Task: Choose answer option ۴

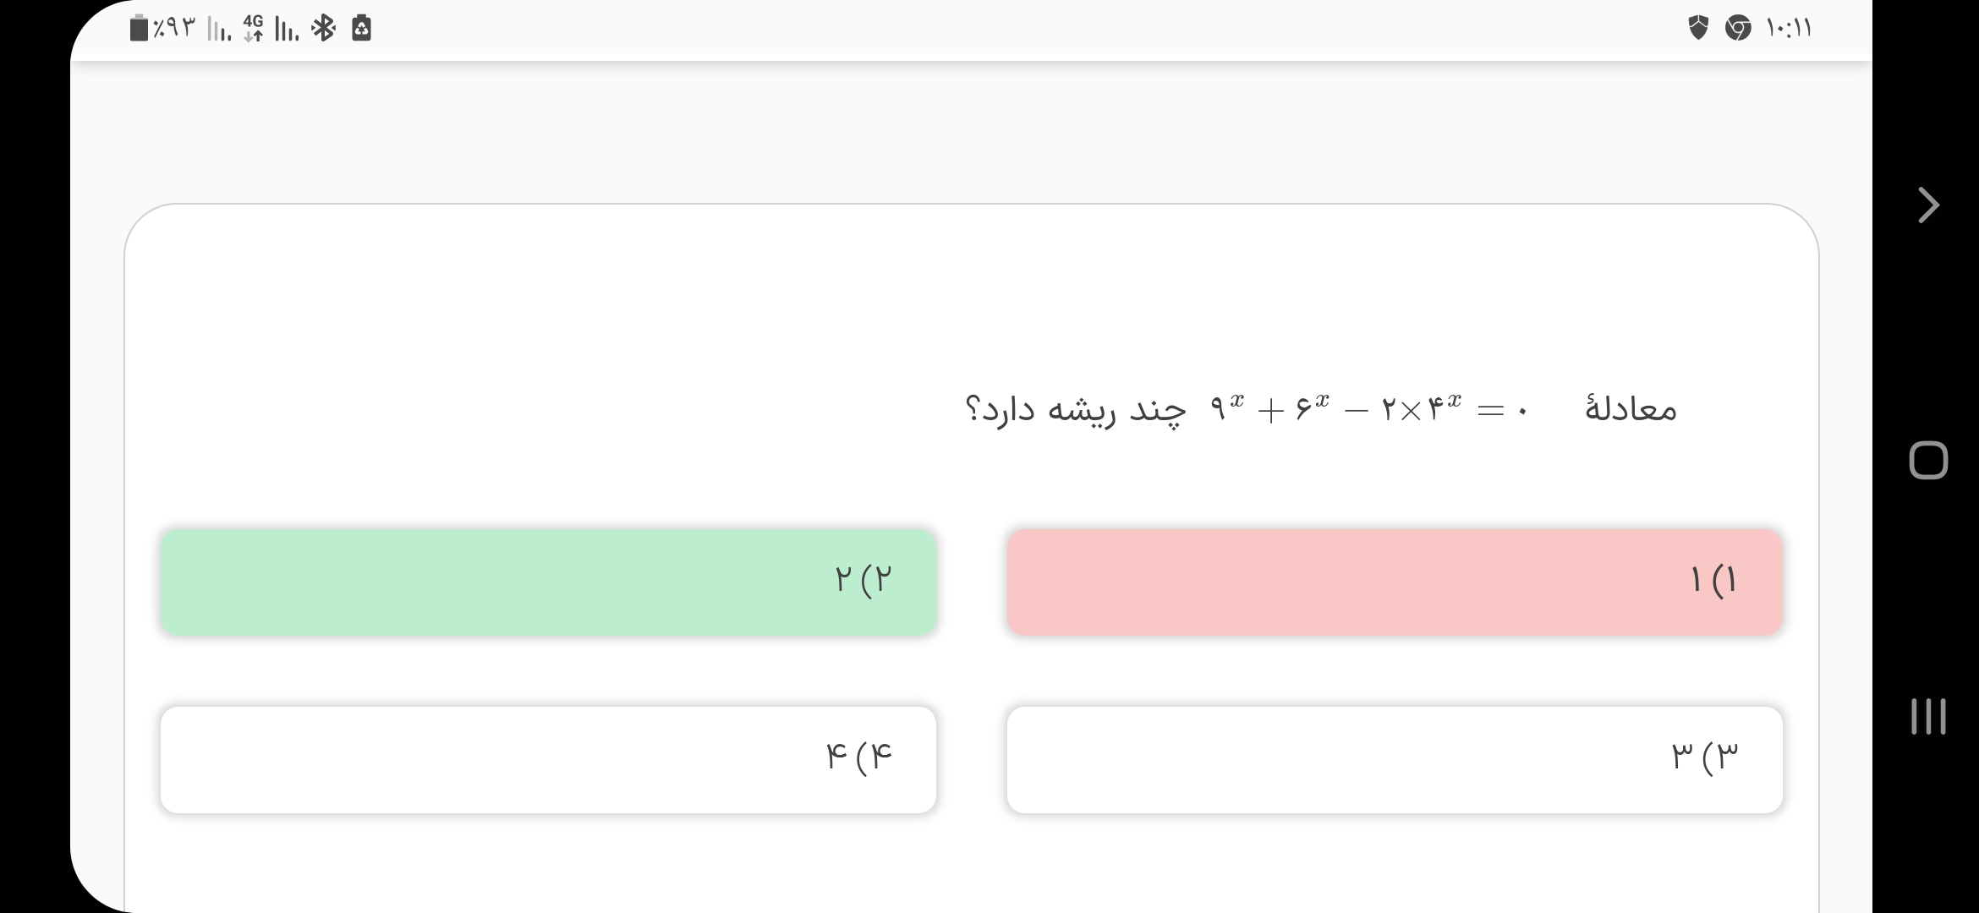Action: (x=548, y=759)
